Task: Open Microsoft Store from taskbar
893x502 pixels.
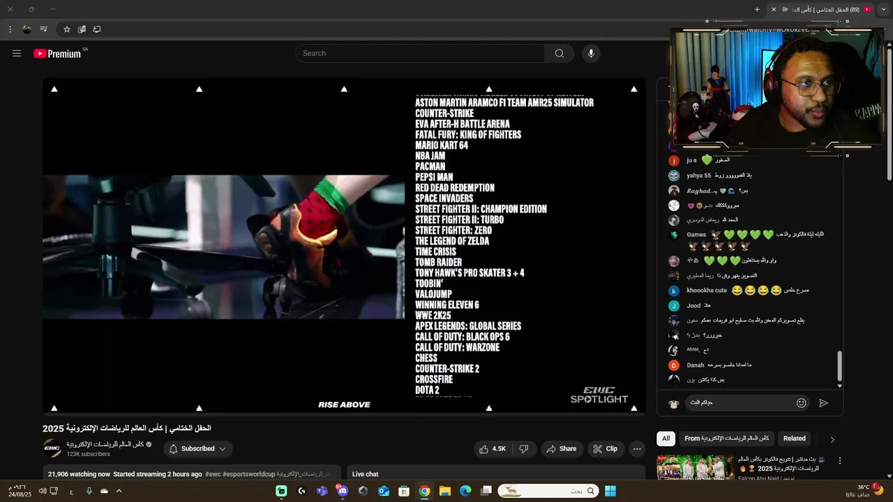Action: (x=403, y=491)
